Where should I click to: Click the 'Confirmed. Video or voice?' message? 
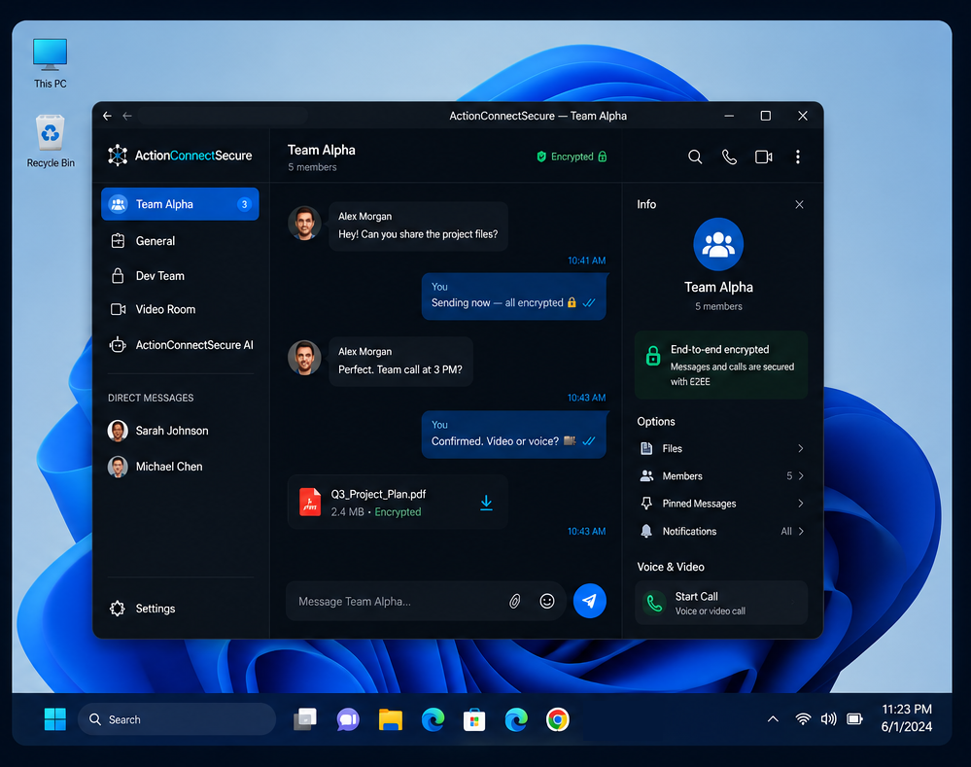pyautogui.click(x=513, y=435)
